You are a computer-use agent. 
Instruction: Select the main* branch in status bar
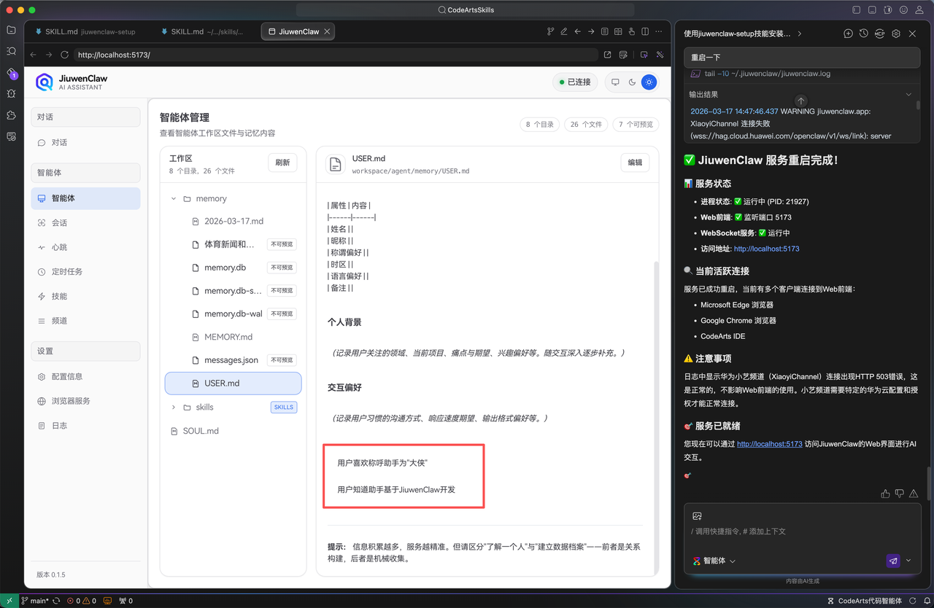(34, 601)
